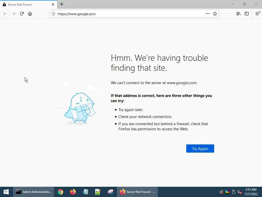Click the firewall permission bullet text
The image size is (262, 197).
163,126
